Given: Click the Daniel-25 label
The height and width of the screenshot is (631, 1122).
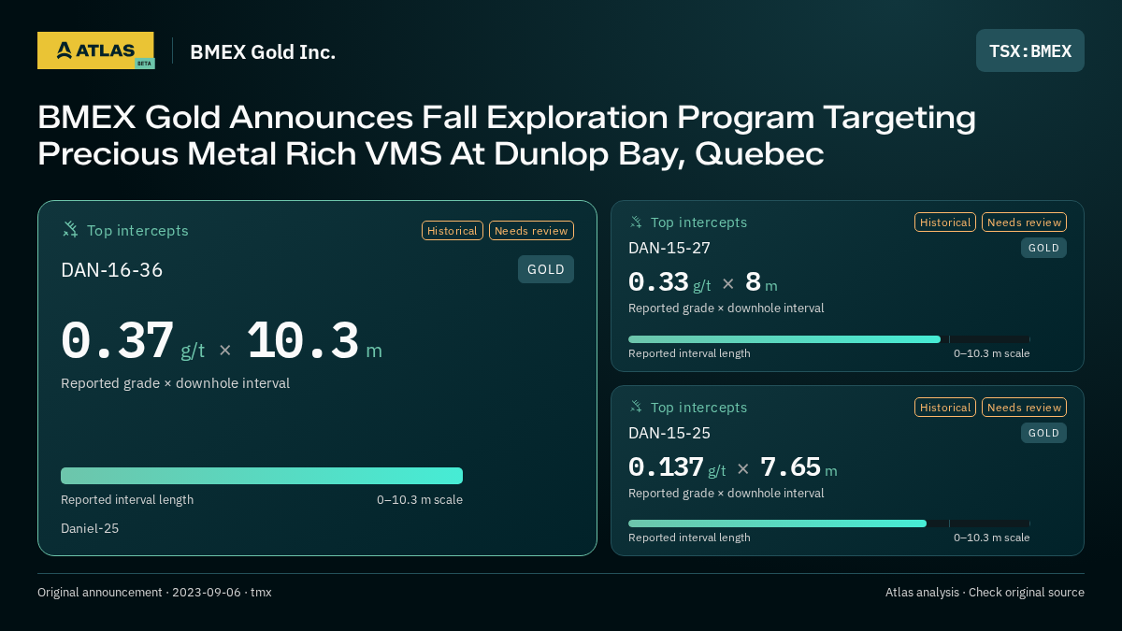Looking at the screenshot, I should click(90, 528).
